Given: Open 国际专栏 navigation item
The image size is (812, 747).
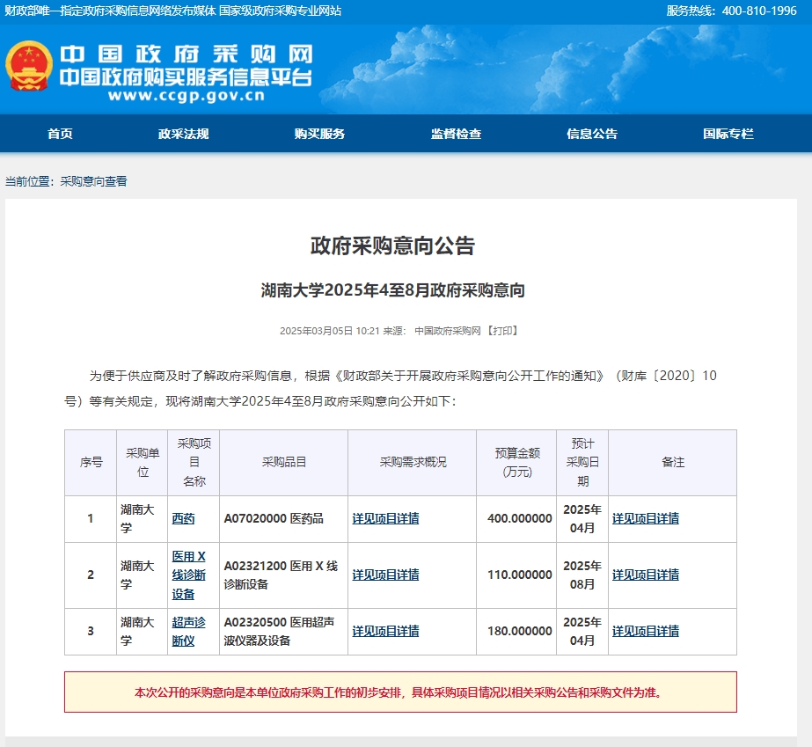Looking at the screenshot, I should pyautogui.click(x=728, y=134).
